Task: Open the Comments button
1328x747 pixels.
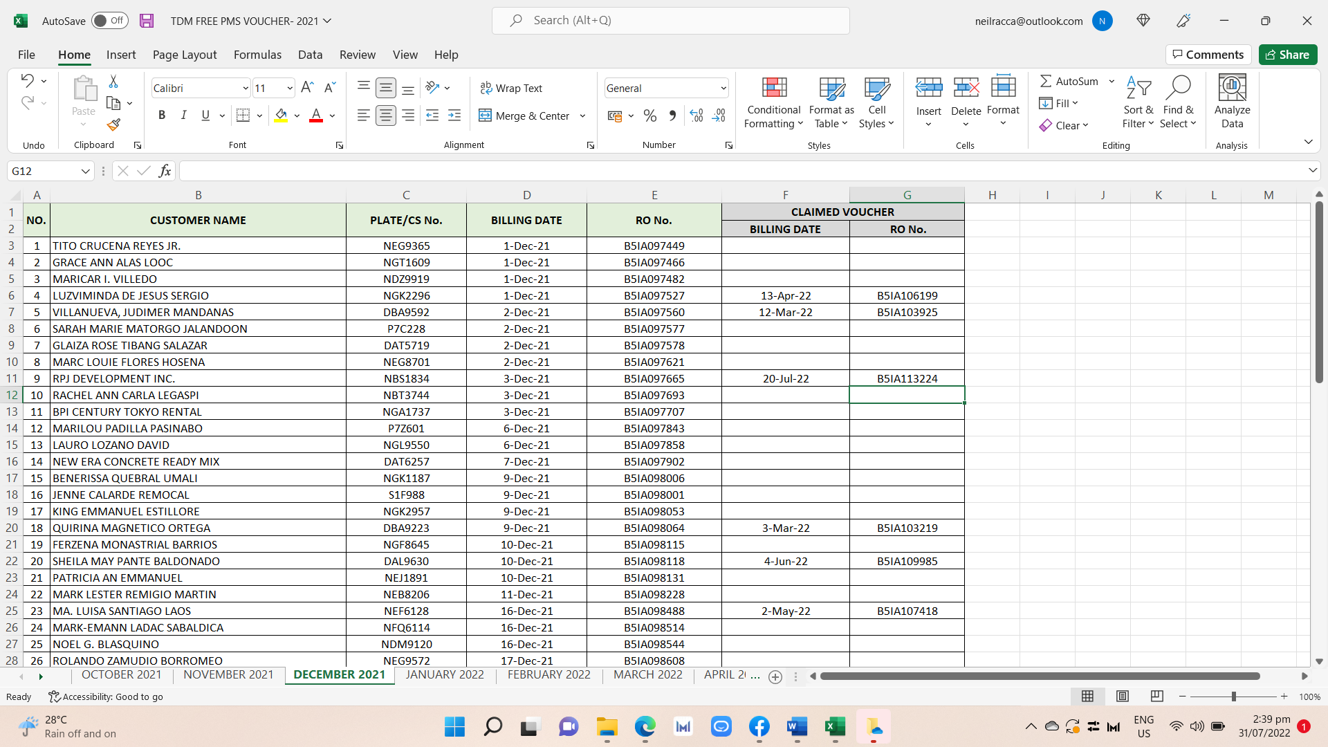Action: coord(1208,55)
